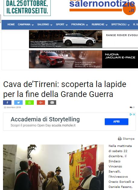Share article via WhatsApp icon
The image size is (138, 190).
point(30,102)
